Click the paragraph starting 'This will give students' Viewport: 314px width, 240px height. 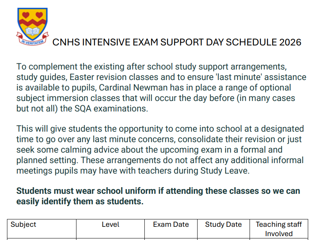[160, 150]
